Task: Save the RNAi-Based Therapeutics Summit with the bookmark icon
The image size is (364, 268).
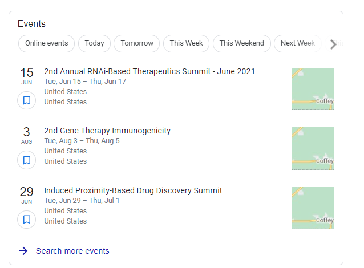Action: pyautogui.click(x=27, y=100)
